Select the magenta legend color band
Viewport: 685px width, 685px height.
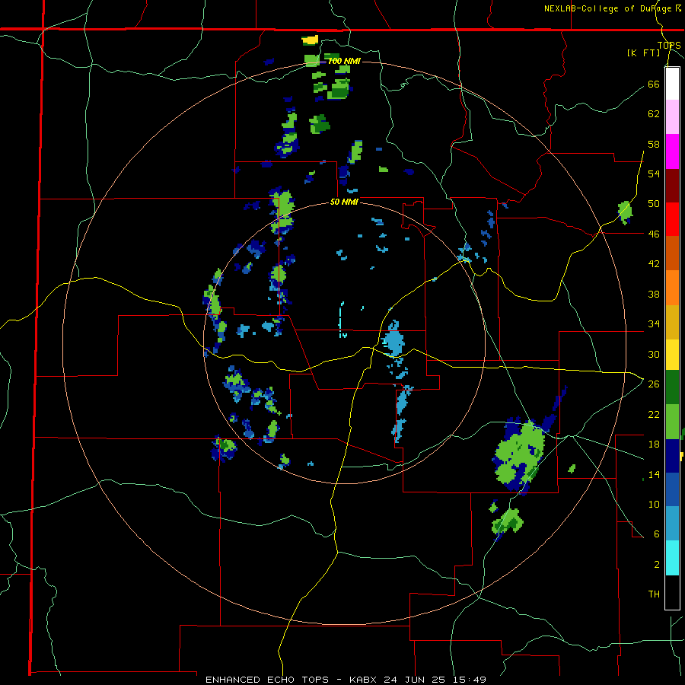pos(672,151)
